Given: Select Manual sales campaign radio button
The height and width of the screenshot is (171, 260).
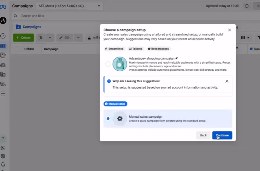Looking at the screenshot, I should click(108, 118).
